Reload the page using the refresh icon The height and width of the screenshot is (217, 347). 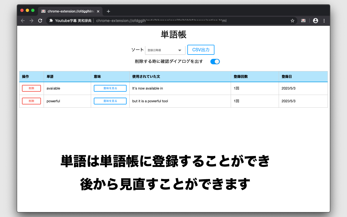click(x=40, y=21)
